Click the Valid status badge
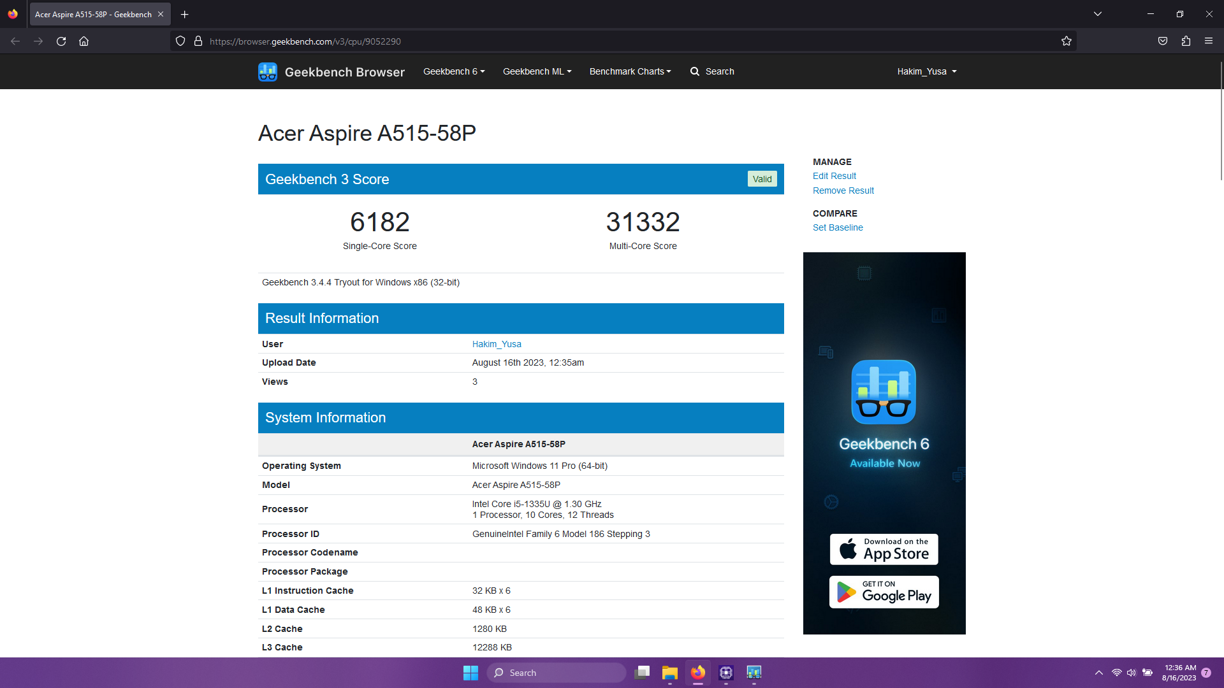This screenshot has height=688, width=1224. [762, 179]
